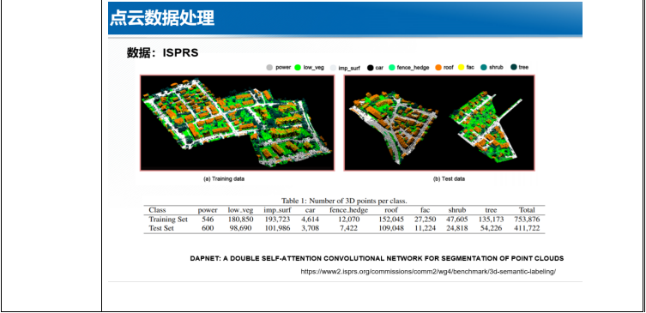Viewport: 646px width, 313px height.
Task: Click the Table 1 caption text
Action: (344, 201)
